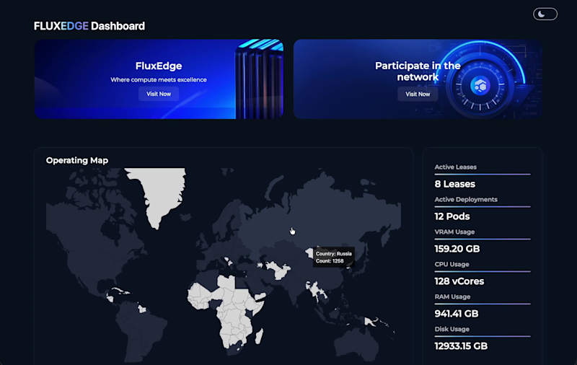Select Madagascar on the operating map
Viewport: 577px width, 365px height.
260,335
